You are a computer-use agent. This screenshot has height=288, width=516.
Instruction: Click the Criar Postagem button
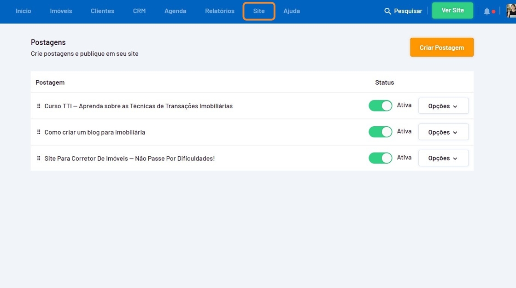pos(441,47)
